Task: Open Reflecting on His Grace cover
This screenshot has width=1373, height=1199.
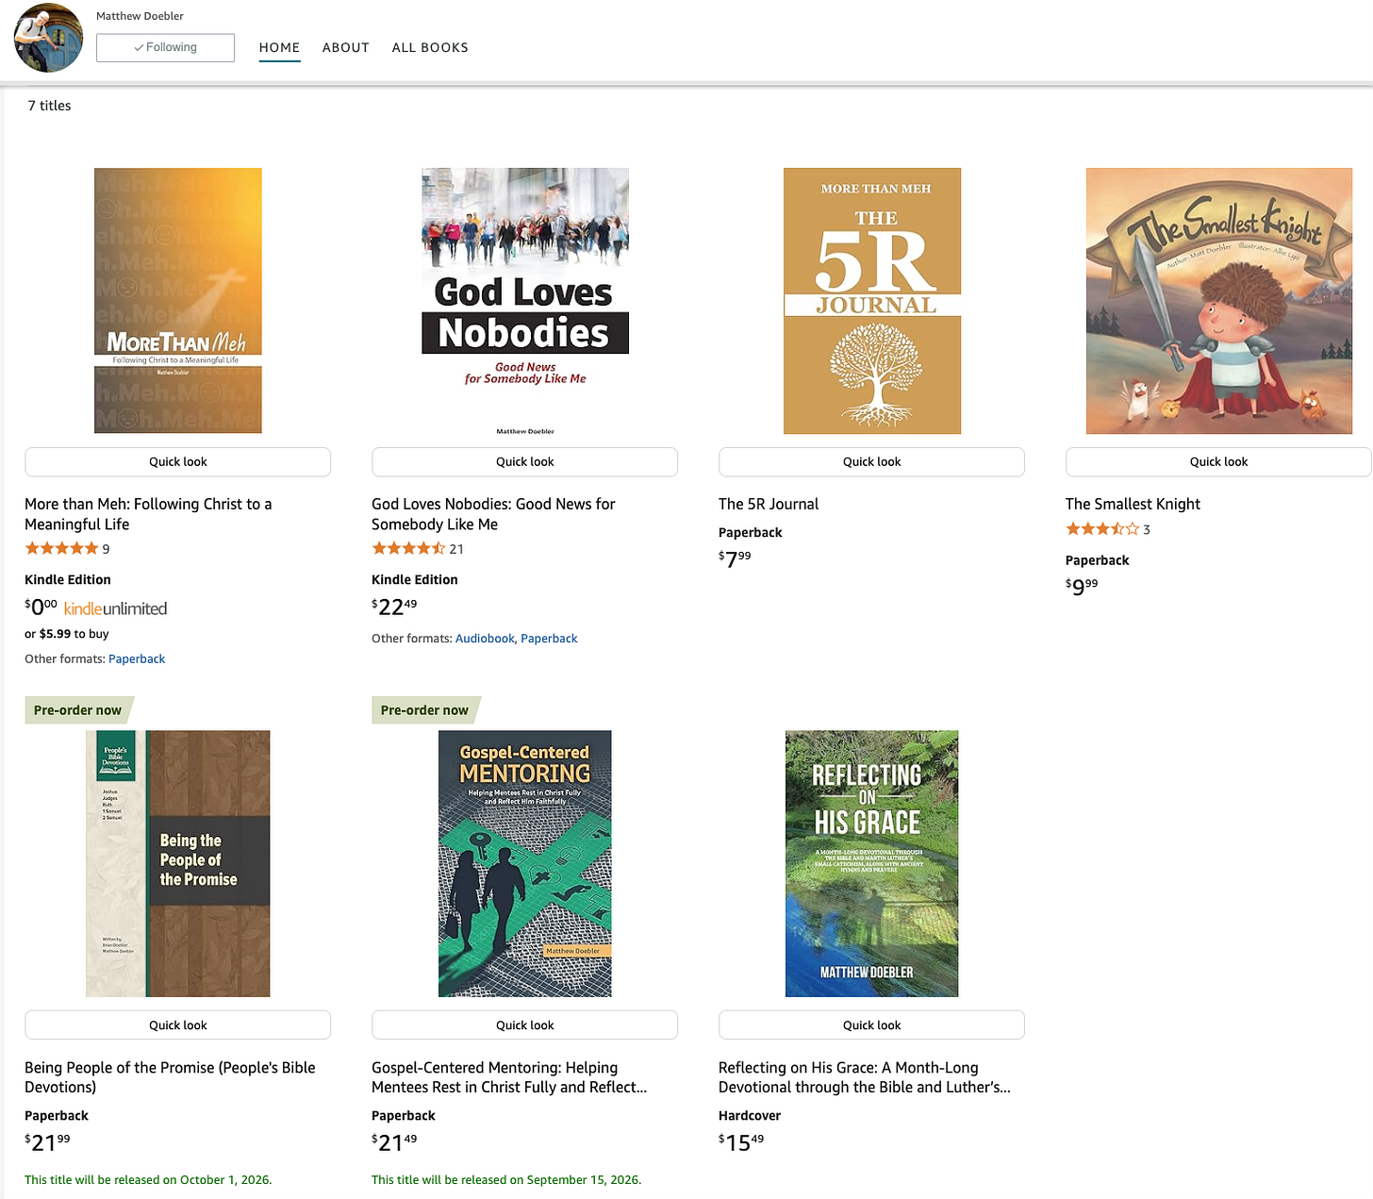Action: click(872, 863)
